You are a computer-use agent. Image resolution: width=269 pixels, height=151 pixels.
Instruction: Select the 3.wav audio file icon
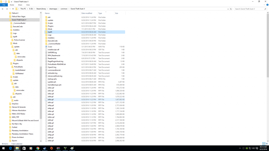(46, 47)
